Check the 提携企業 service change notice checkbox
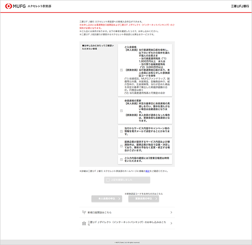 coord(122,146)
